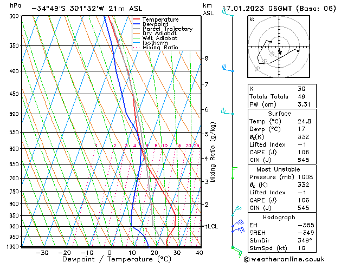This screenshot has width=341, height=263.
Task: Click the '850' pressure level label
Action: pyautogui.click(x=15, y=216)
